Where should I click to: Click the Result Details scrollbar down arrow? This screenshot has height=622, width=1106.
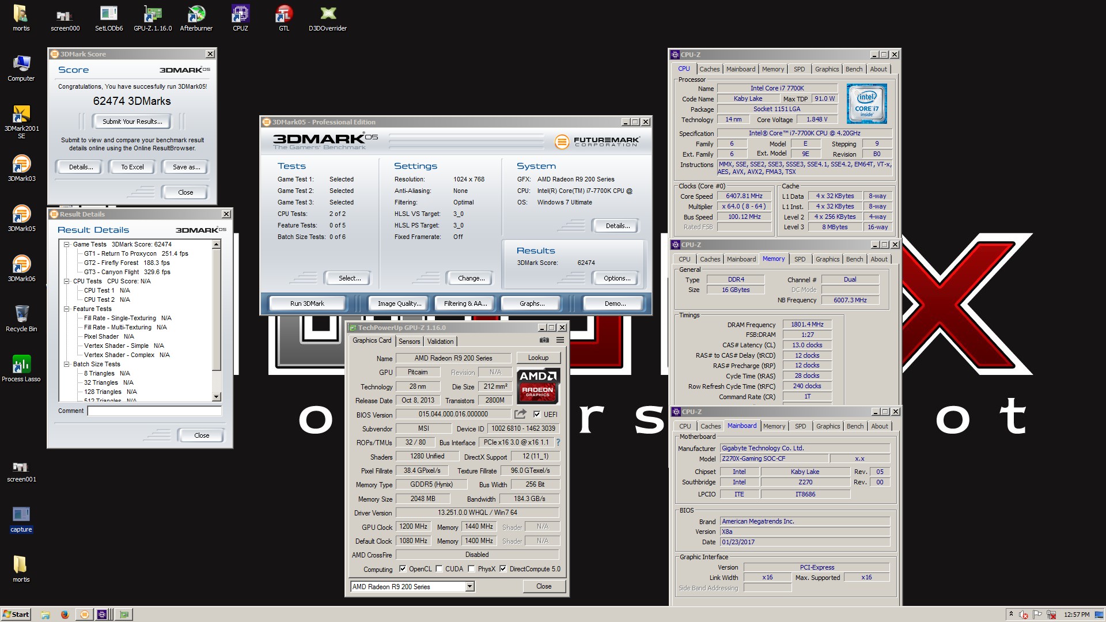(217, 397)
